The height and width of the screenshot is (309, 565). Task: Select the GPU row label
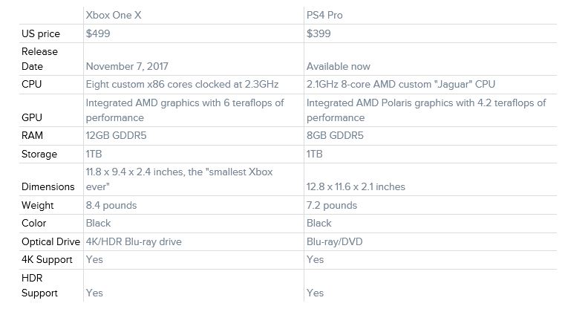pyautogui.click(x=32, y=117)
